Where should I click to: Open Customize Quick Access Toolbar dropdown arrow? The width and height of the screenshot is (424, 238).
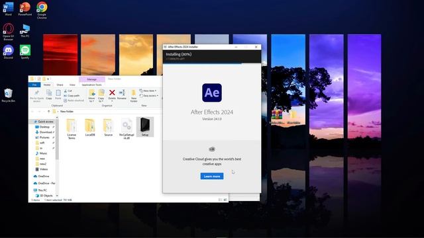tap(48, 79)
